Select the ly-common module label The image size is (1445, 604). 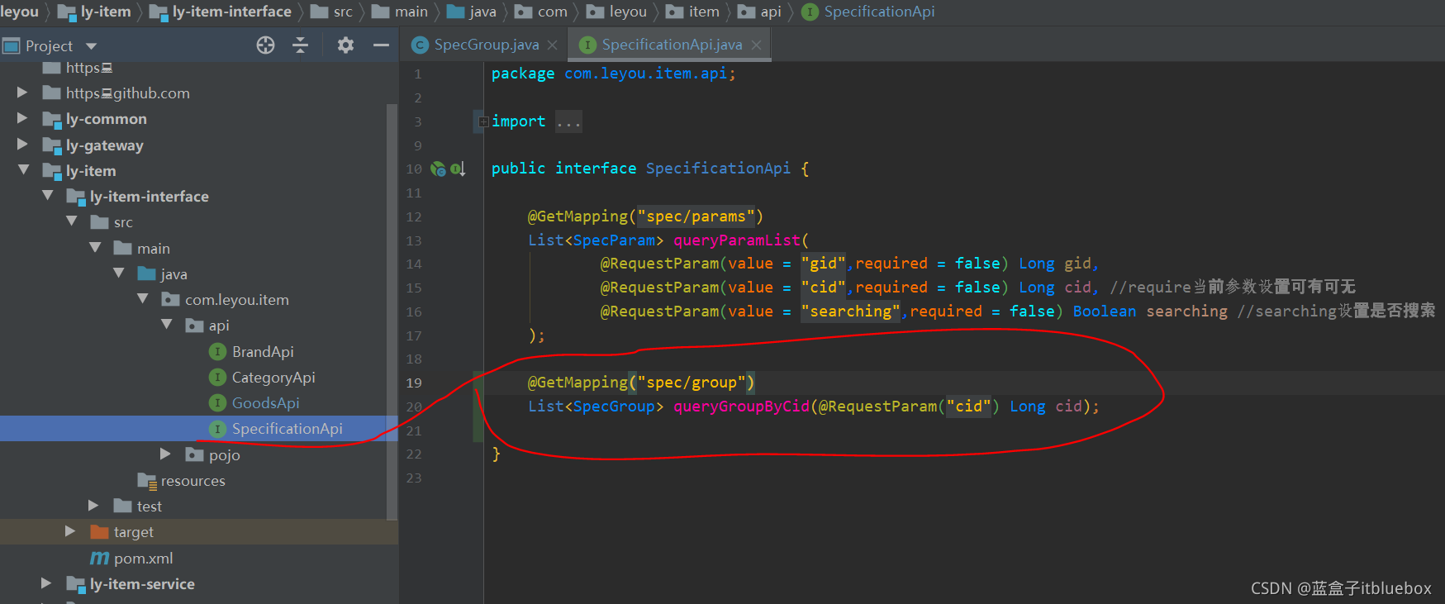107,118
